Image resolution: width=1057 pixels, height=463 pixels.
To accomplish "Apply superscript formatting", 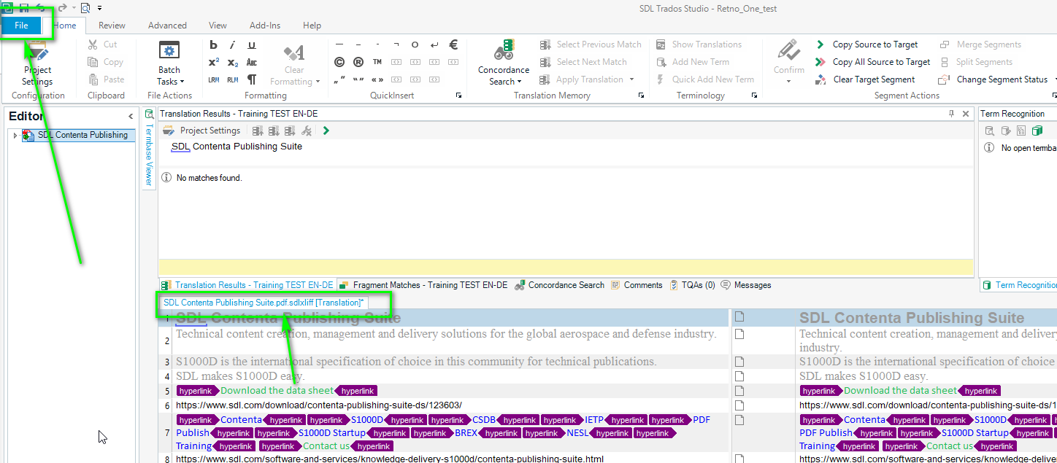I will point(214,62).
